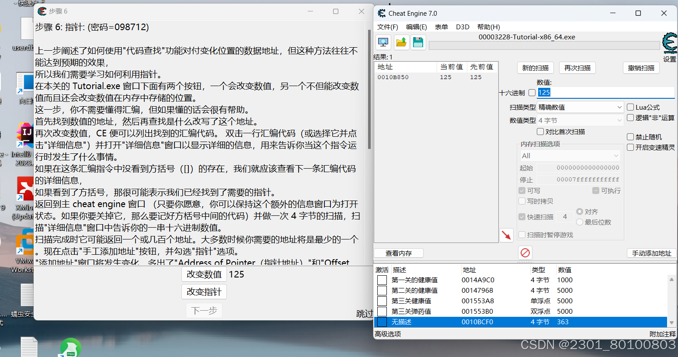678x357 pixels.
Task: Toggle the 可写 checkbox
Action: tap(522, 191)
